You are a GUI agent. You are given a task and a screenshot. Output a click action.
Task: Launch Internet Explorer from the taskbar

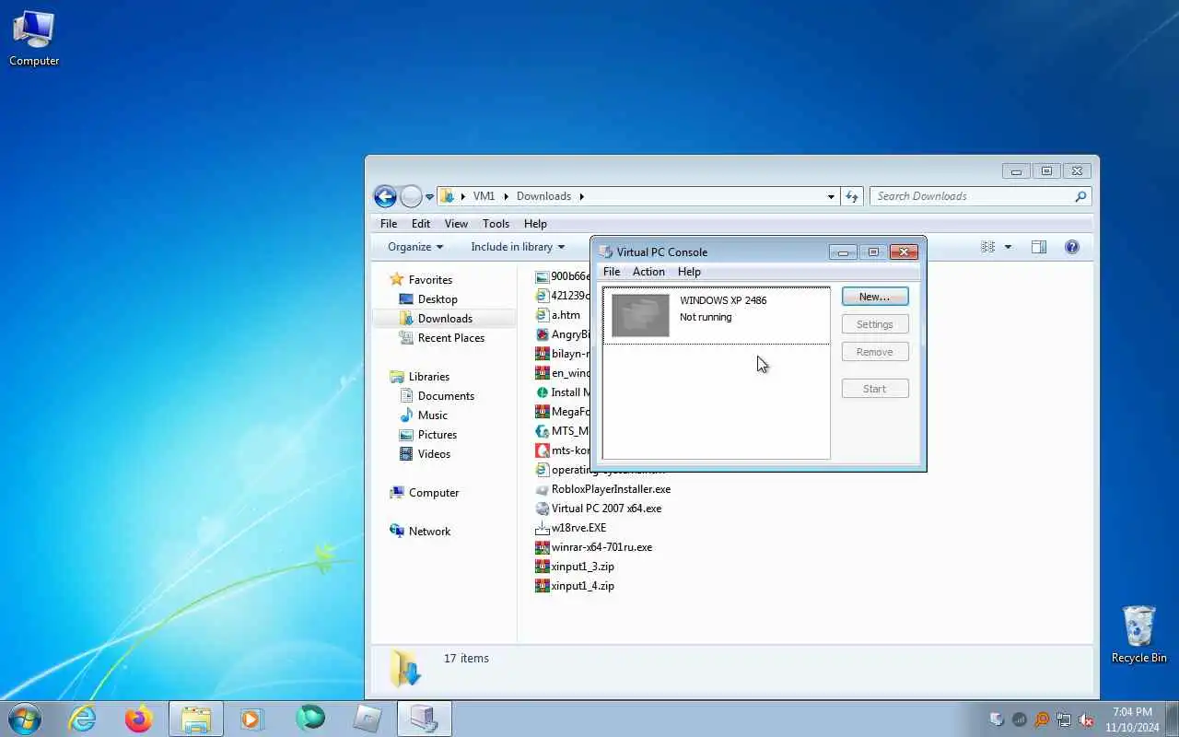(82, 719)
